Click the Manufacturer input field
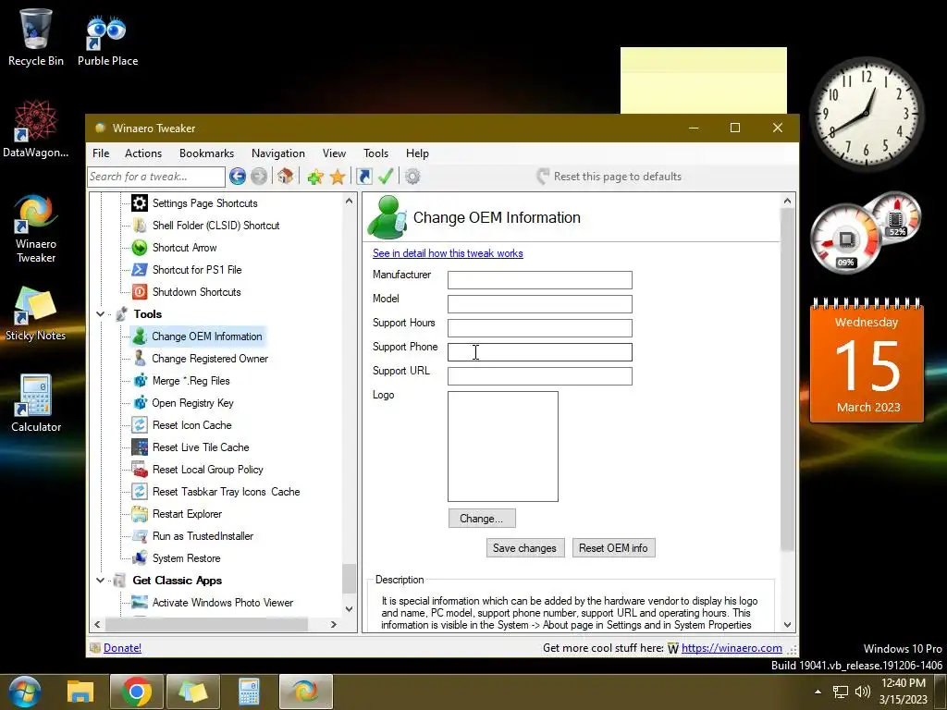 click(539, 279)
